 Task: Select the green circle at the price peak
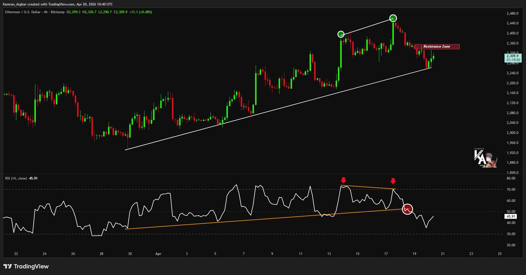pos(393,18)
